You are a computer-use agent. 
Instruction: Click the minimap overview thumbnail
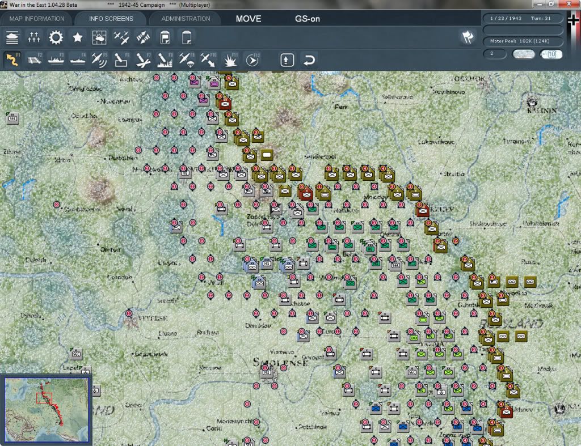pos(47,410)
